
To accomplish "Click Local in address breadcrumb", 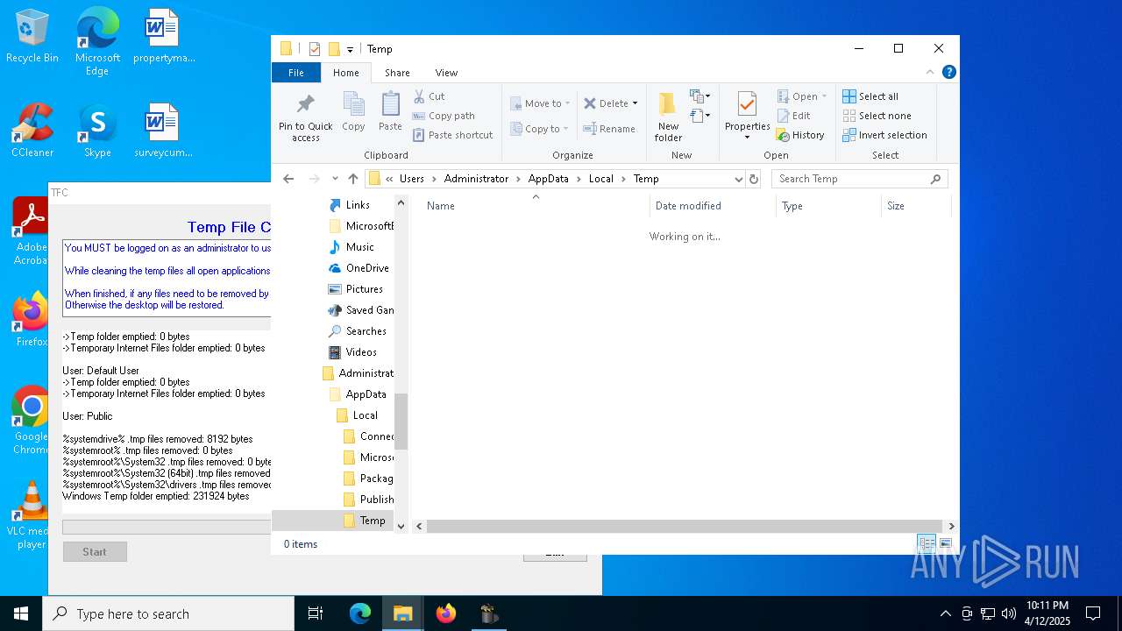I will pos(600,179).
